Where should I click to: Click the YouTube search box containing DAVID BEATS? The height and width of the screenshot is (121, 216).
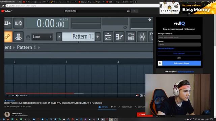click(97, 11)
